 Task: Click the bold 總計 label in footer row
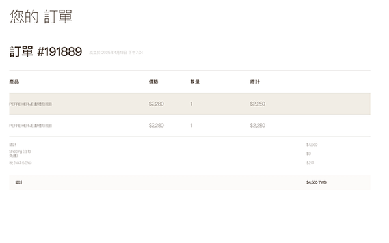pyautogui.click(x=19, y=182)
